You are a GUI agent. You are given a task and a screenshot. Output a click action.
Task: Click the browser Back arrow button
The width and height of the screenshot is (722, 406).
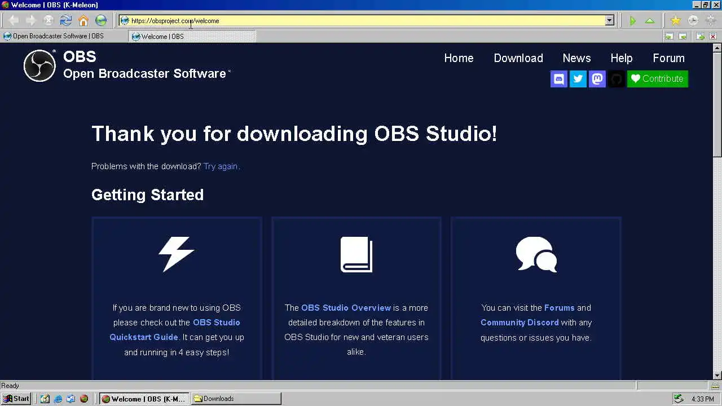click(x=14, y=21)
